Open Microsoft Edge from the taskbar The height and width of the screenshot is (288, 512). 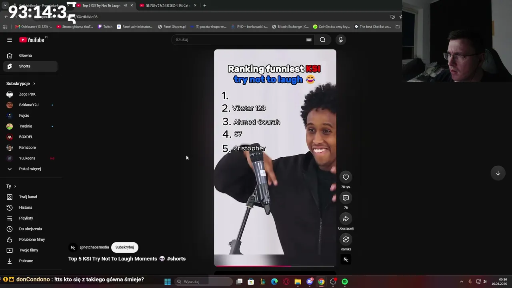(274, 282)
